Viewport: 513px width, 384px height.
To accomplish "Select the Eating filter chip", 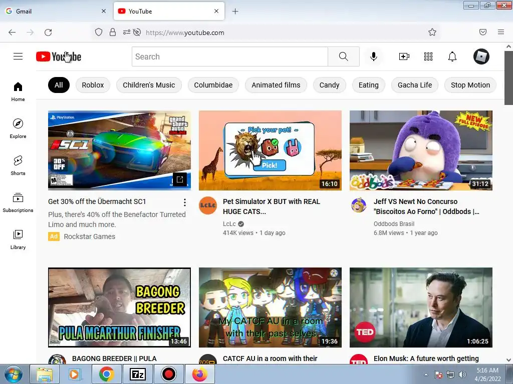I will click(369, 85).
